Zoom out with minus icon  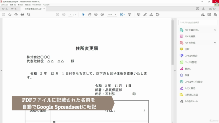coord(96,14)
